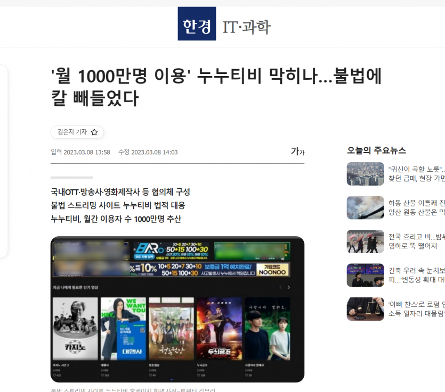Click the subheading 불법 스트리밍 사이트 누누티비 법적 대응

[x=118, y=205]
